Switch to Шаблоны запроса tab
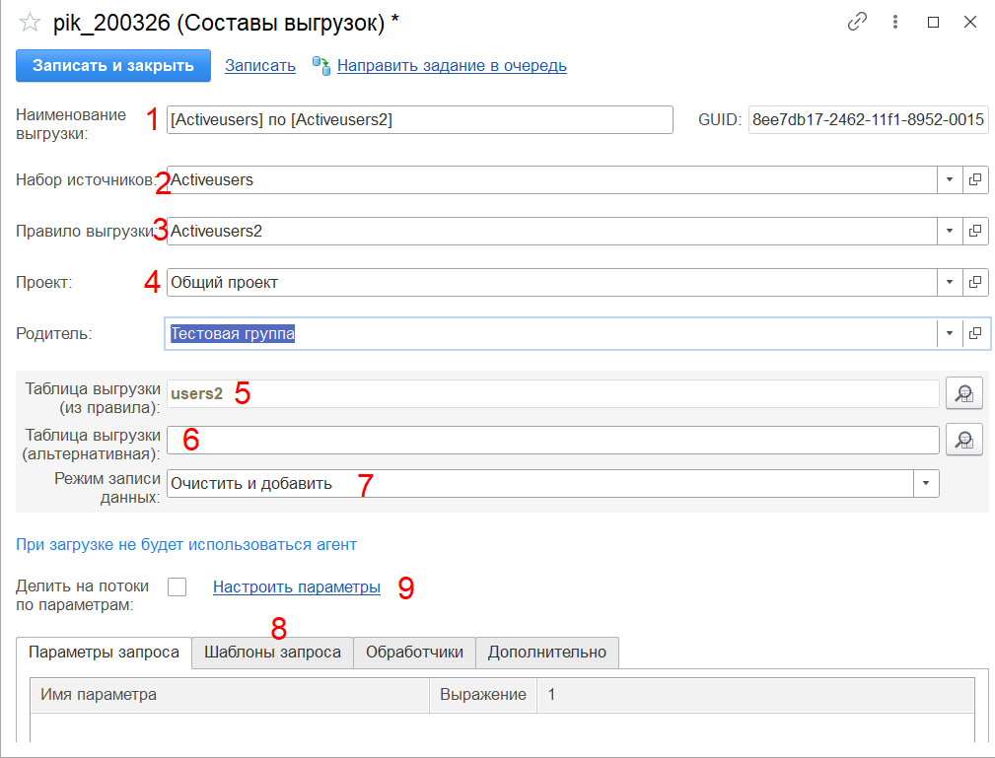This screenshot has height=758, width=995. click(272, 652)
